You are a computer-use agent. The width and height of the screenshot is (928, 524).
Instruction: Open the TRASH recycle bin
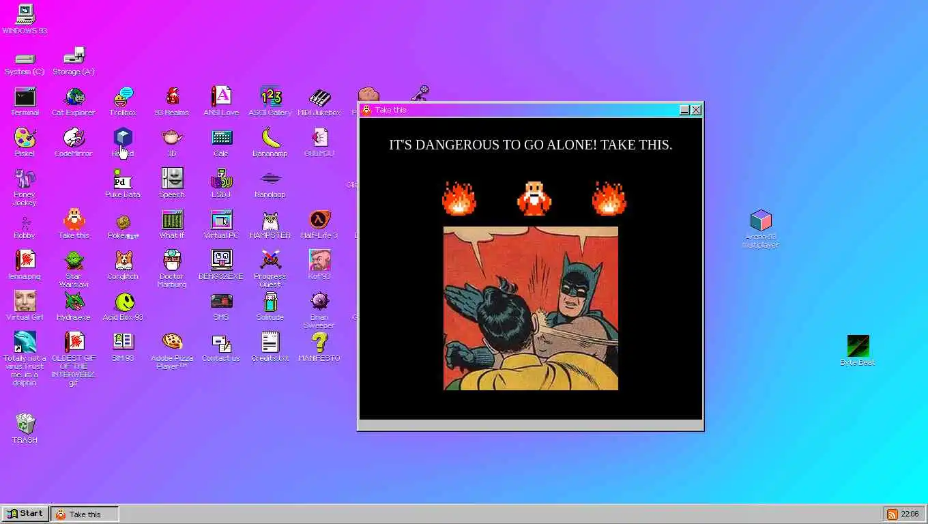pyautogui.click(x=25, y=429)
